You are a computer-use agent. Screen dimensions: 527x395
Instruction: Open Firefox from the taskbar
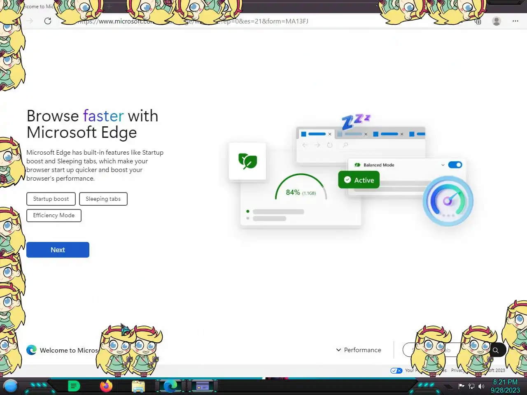[x=106, y=386]
